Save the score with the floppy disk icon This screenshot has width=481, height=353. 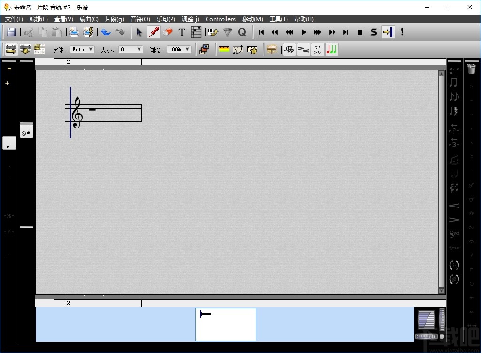click(11, 32)
